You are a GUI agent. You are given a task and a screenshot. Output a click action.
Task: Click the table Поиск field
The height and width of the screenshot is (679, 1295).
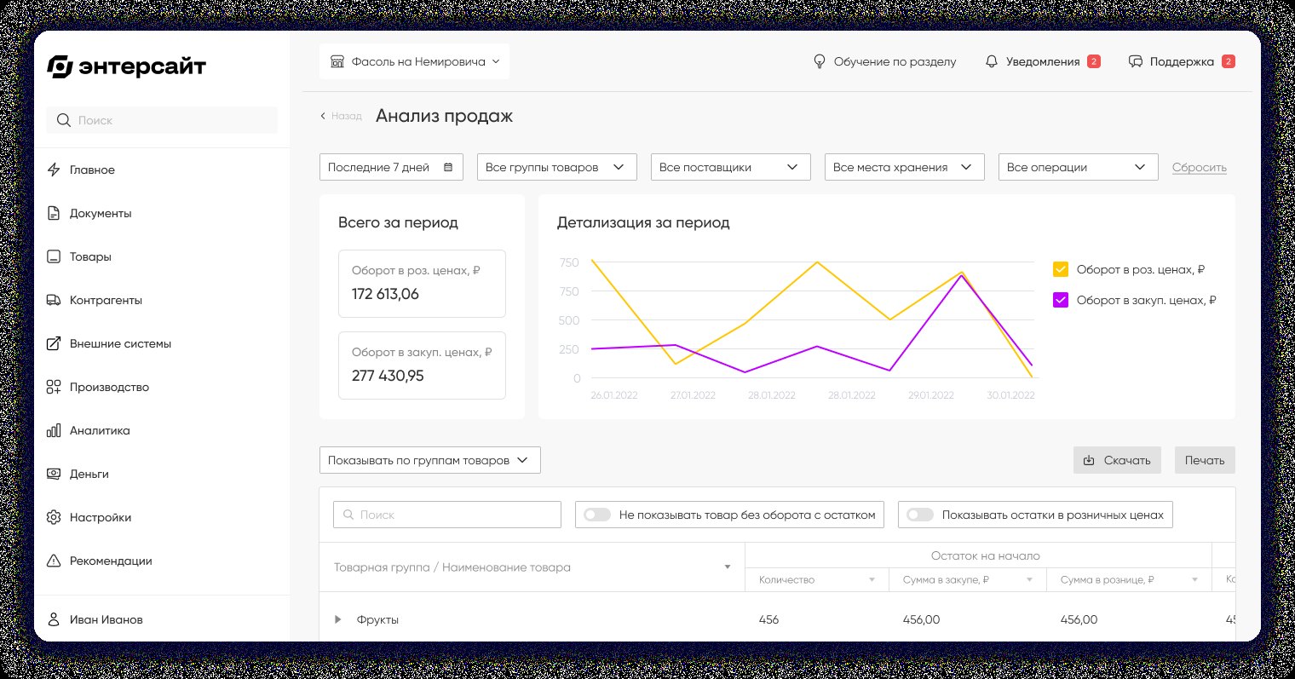[x=447, y=515]
